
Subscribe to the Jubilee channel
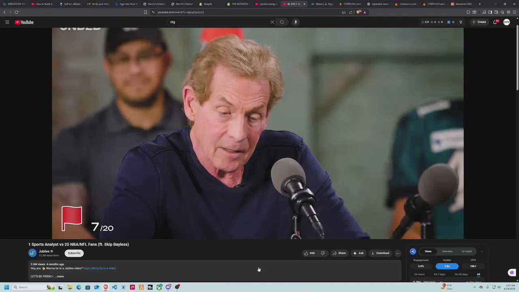[x=74, y=253]
